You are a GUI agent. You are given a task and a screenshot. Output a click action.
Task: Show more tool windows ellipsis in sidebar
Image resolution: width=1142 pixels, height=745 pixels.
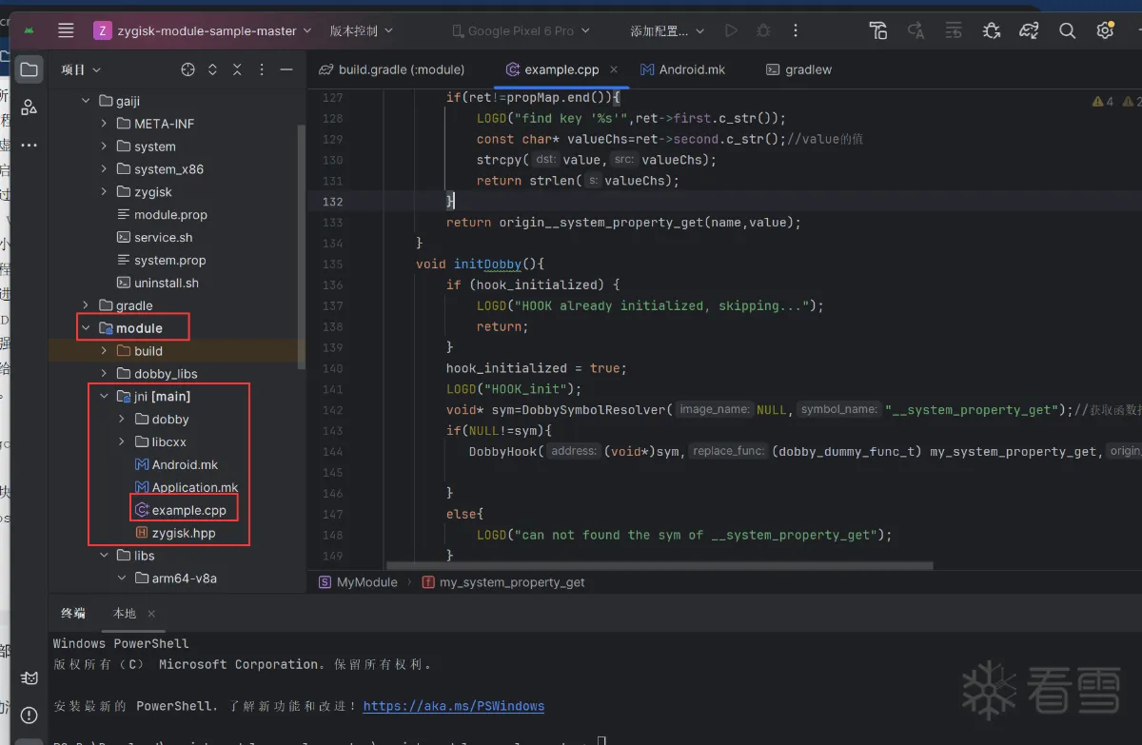tap(30, 145)
